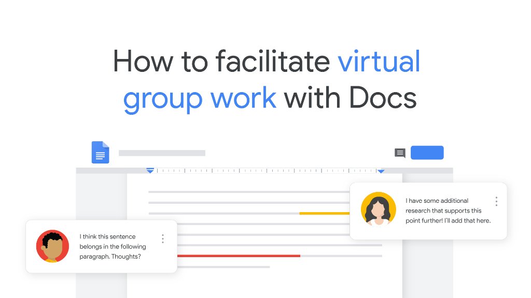Image resolution: width=531 pixels, height=298 pixels.
Task: Click the red highlighted text segment
Action: click(239, 256)
